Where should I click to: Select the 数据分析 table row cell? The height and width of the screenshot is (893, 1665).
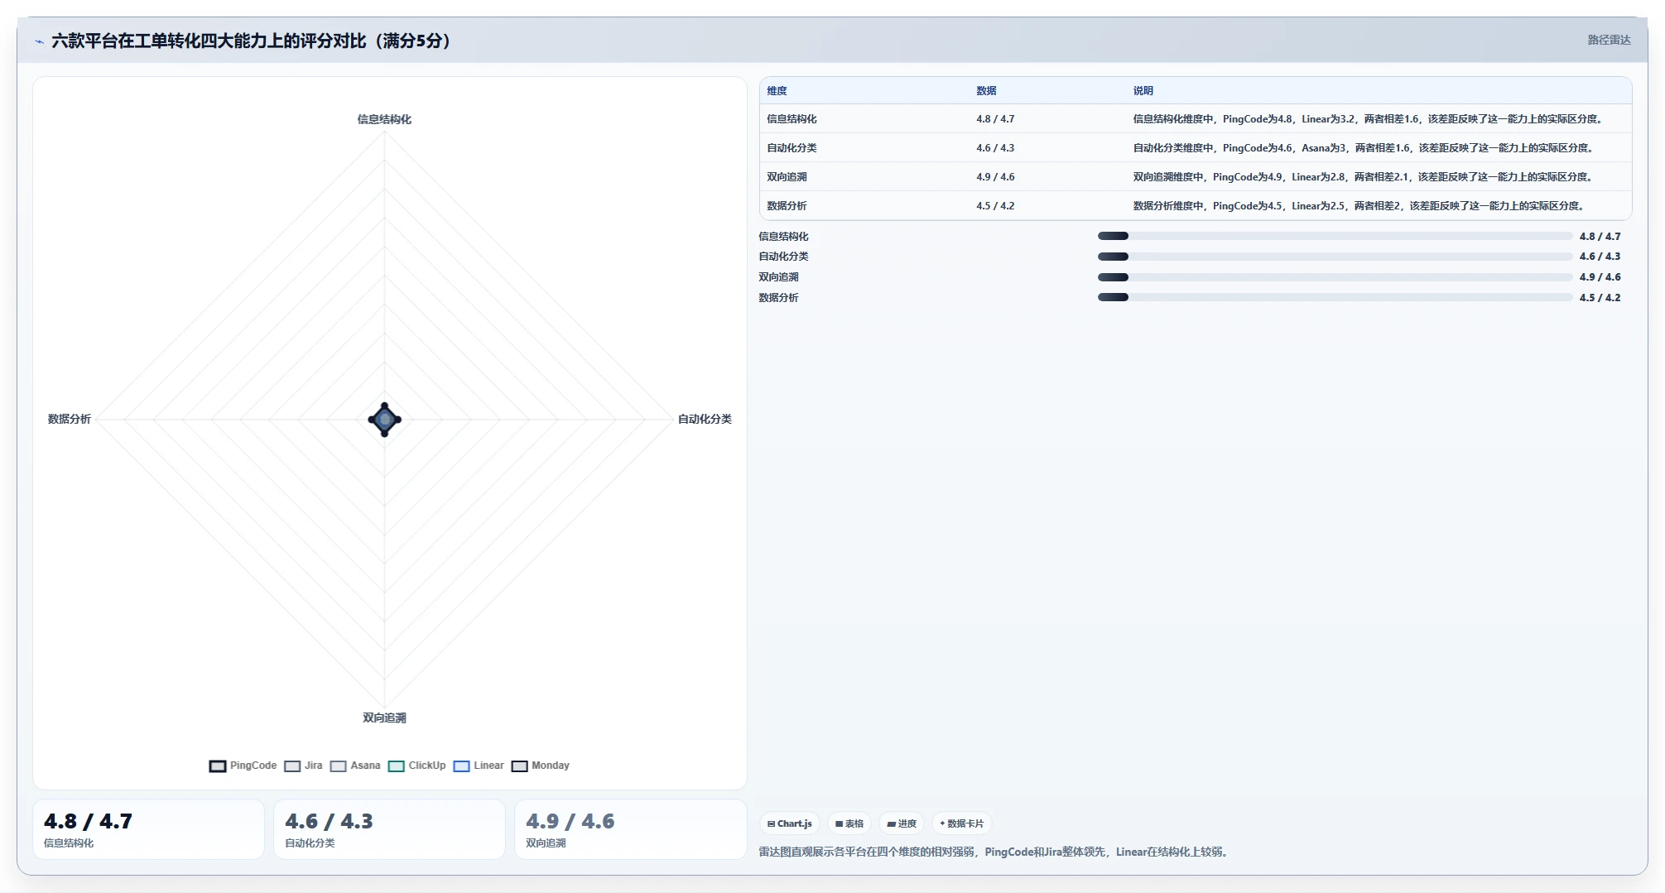click(787, 206)
